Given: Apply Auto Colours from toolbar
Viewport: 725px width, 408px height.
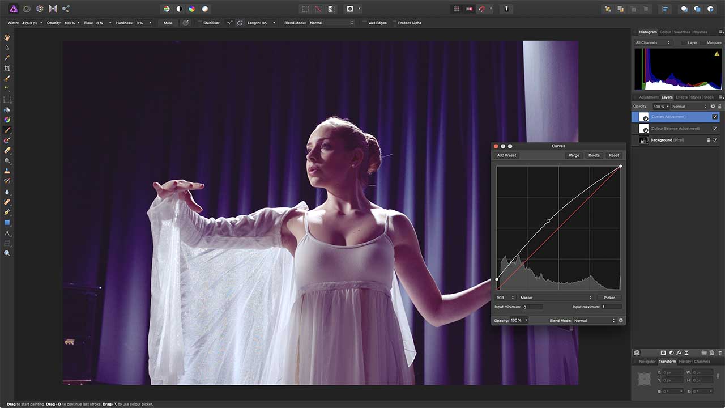Looking at the screenshot, I should tap(192, 9).
